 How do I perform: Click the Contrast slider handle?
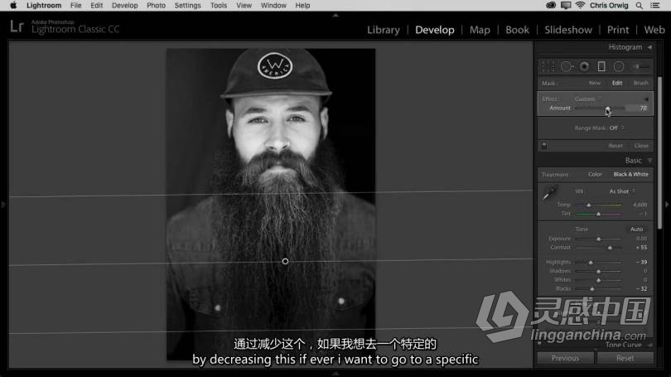point(610,248)
